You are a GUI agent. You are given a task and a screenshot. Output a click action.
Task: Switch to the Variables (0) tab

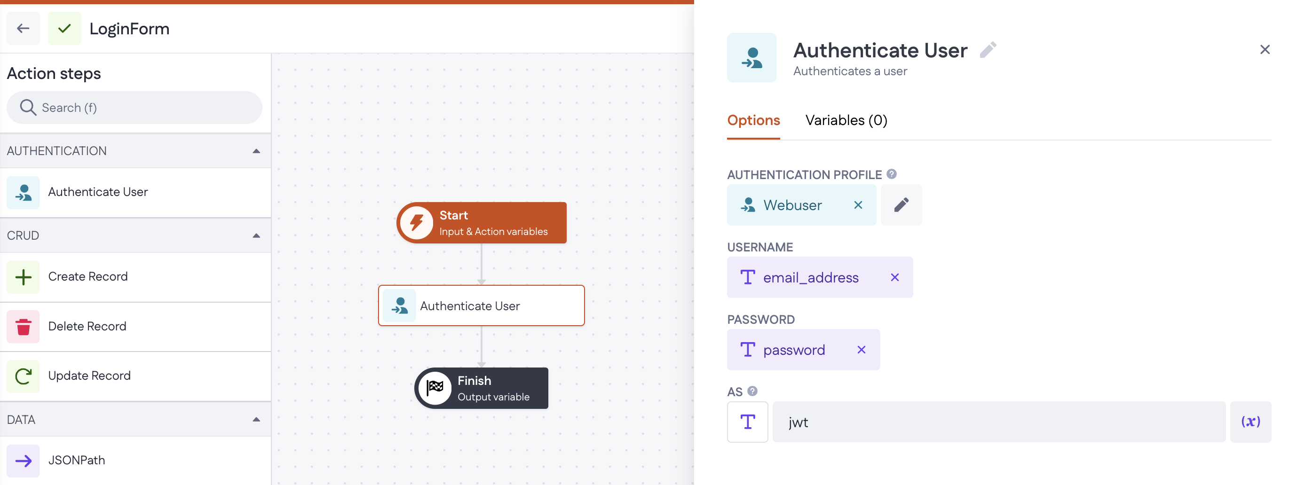click(846, 120)
